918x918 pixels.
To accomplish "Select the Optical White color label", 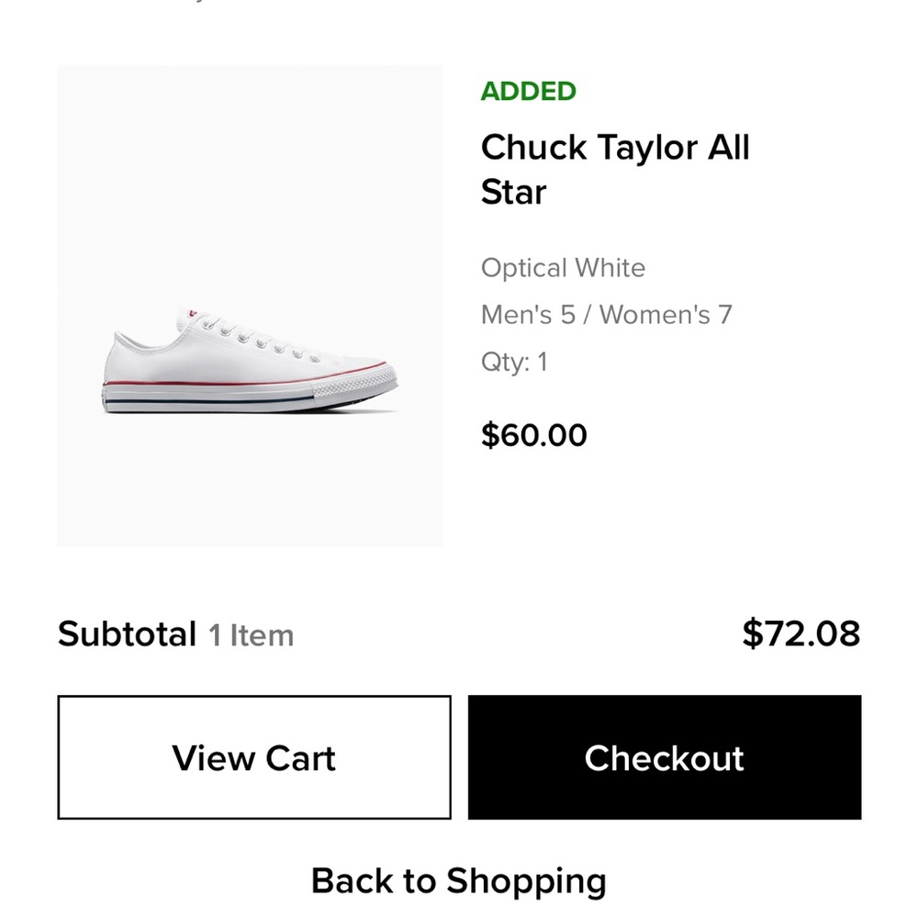I will point(563,268).
